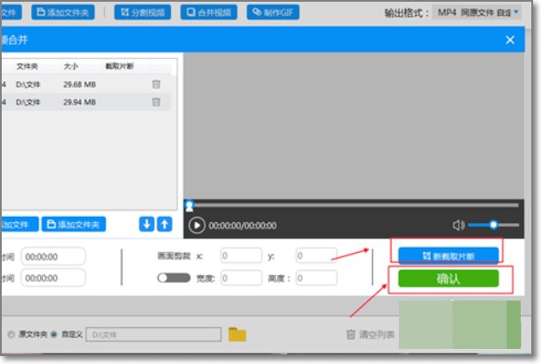
Task: Play the video preview
Action: click(197, 226)
